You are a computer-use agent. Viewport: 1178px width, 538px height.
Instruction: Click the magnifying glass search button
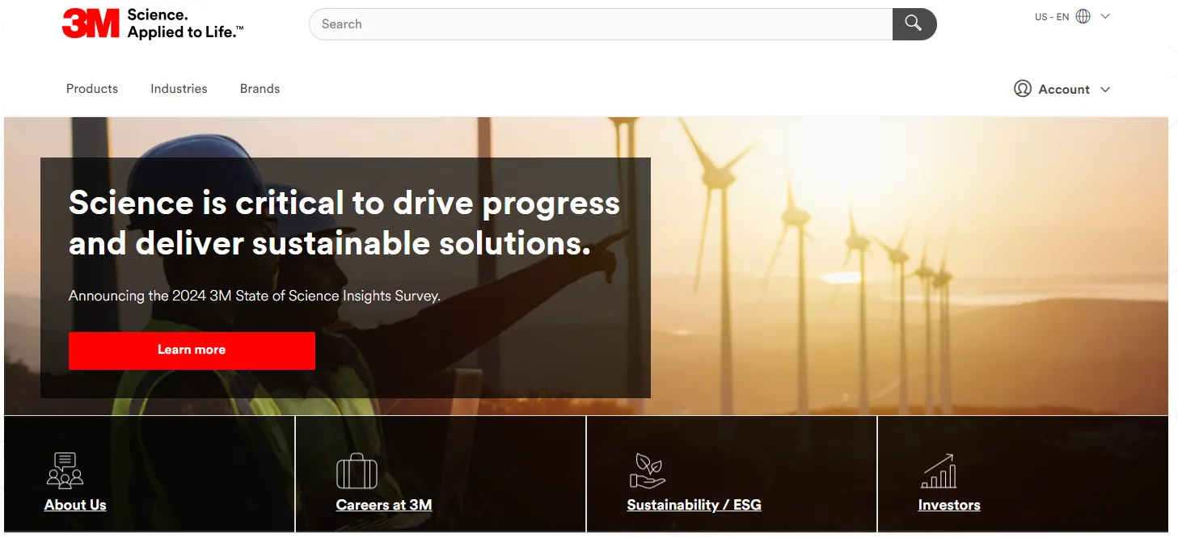[914, 23]
